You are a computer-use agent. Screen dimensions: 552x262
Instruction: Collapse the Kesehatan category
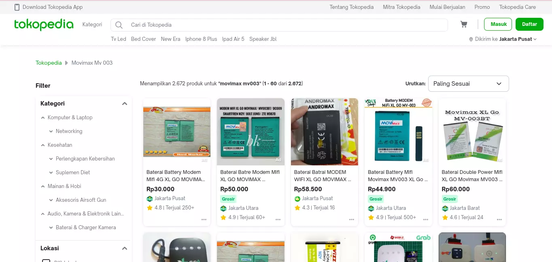pyautogui.click(x=43, y=145)
